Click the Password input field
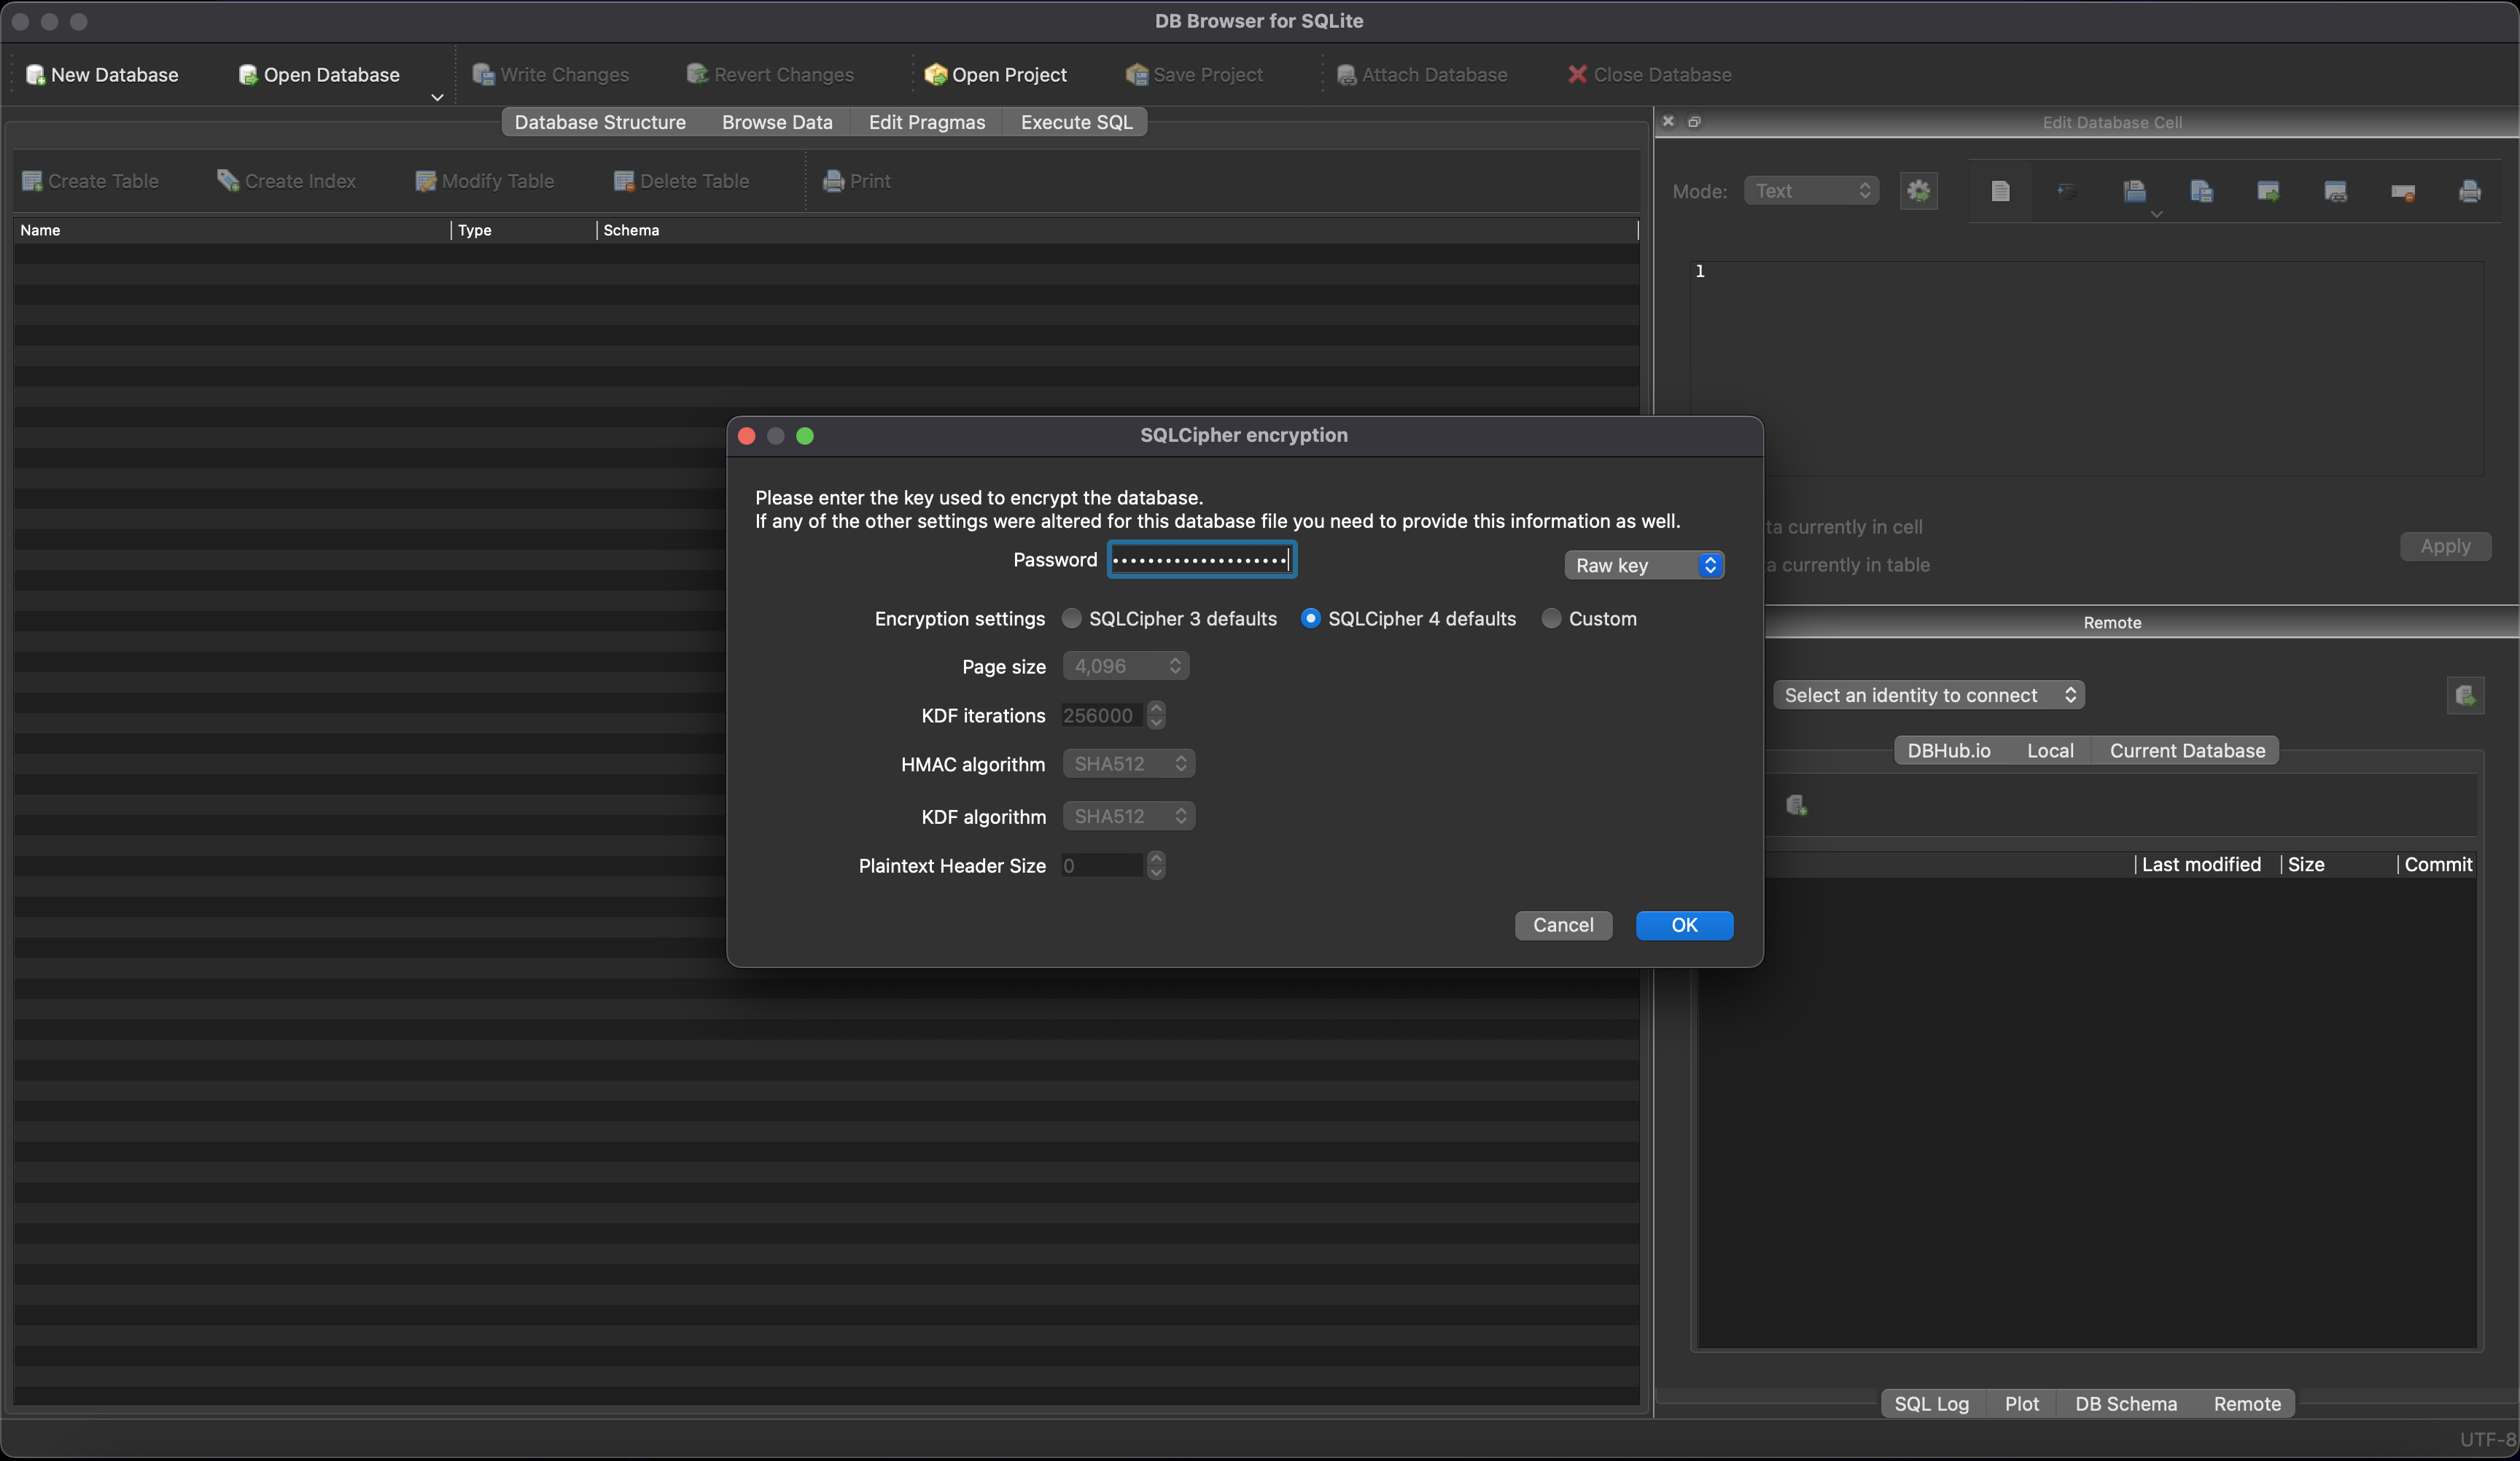Screen dimensions: 2520x1461 click(1201, 560)
